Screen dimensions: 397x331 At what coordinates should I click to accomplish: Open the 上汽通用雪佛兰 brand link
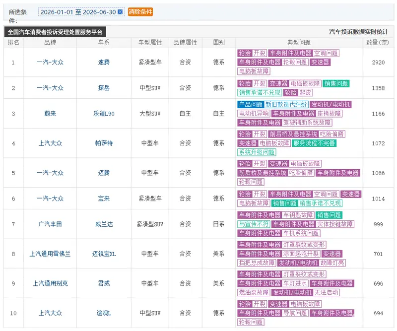pyautogui.click(x=50, y=254)
